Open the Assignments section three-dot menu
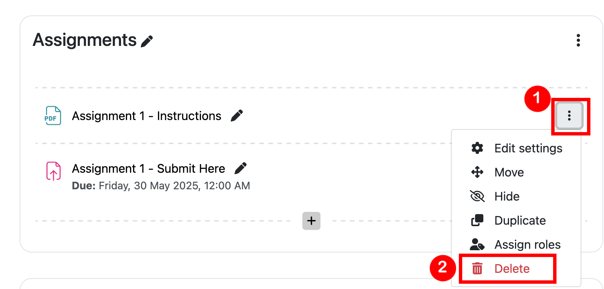 578,40
